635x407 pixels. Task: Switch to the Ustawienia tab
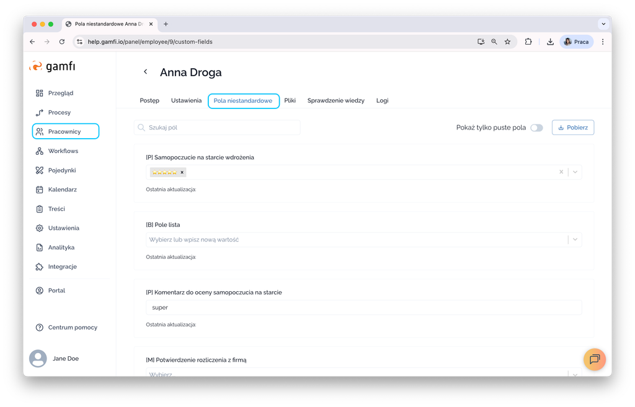[186, 100]
